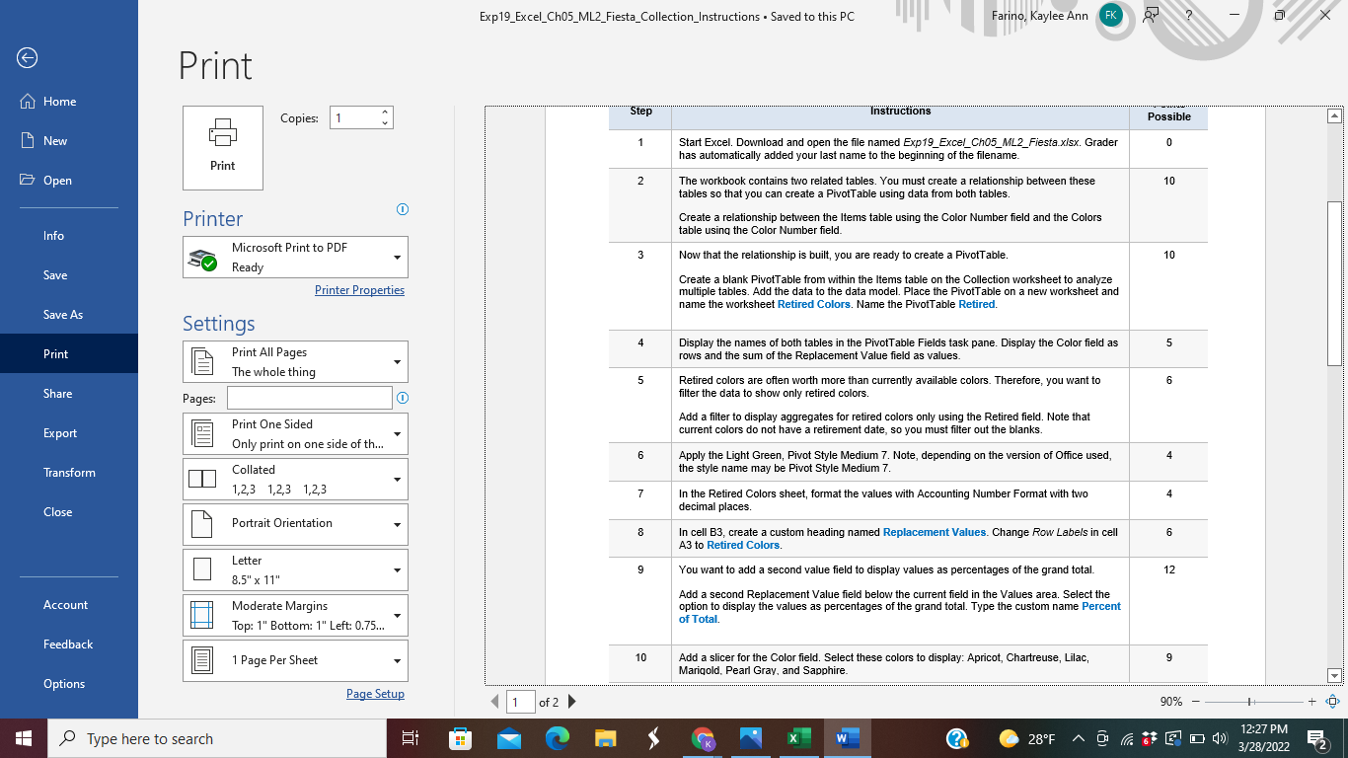Screen dimensions: 1348x758
Task: Increase Copies using the up stepper arrow
Action: [384, 111]
